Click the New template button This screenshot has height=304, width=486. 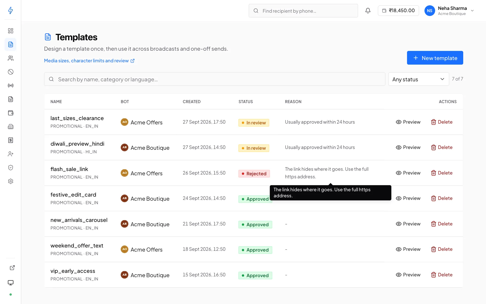[x=435, y=58]
